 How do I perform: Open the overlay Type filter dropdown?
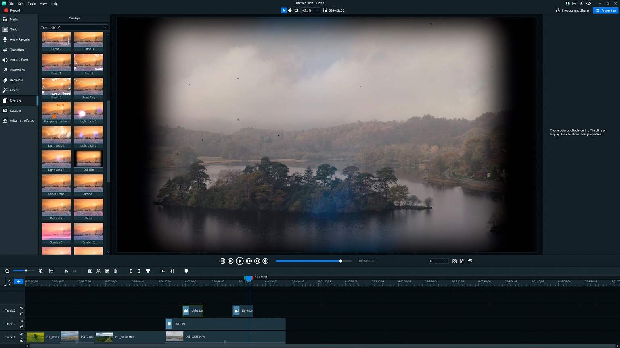point(78,27)
